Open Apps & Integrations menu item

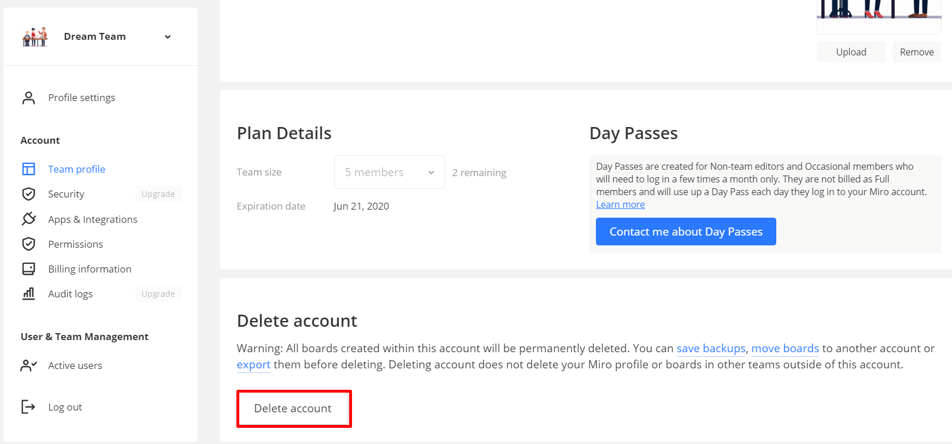coord(92,219)
